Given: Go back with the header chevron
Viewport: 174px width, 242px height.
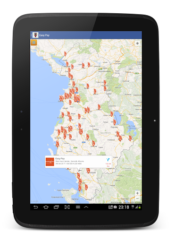Looking at the screenshot, I should [x=31, y=35].
